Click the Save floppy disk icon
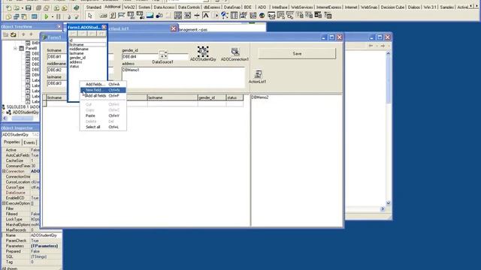Image resolution: width=481 pixels, height=270 pixels. tap(29, 7)
